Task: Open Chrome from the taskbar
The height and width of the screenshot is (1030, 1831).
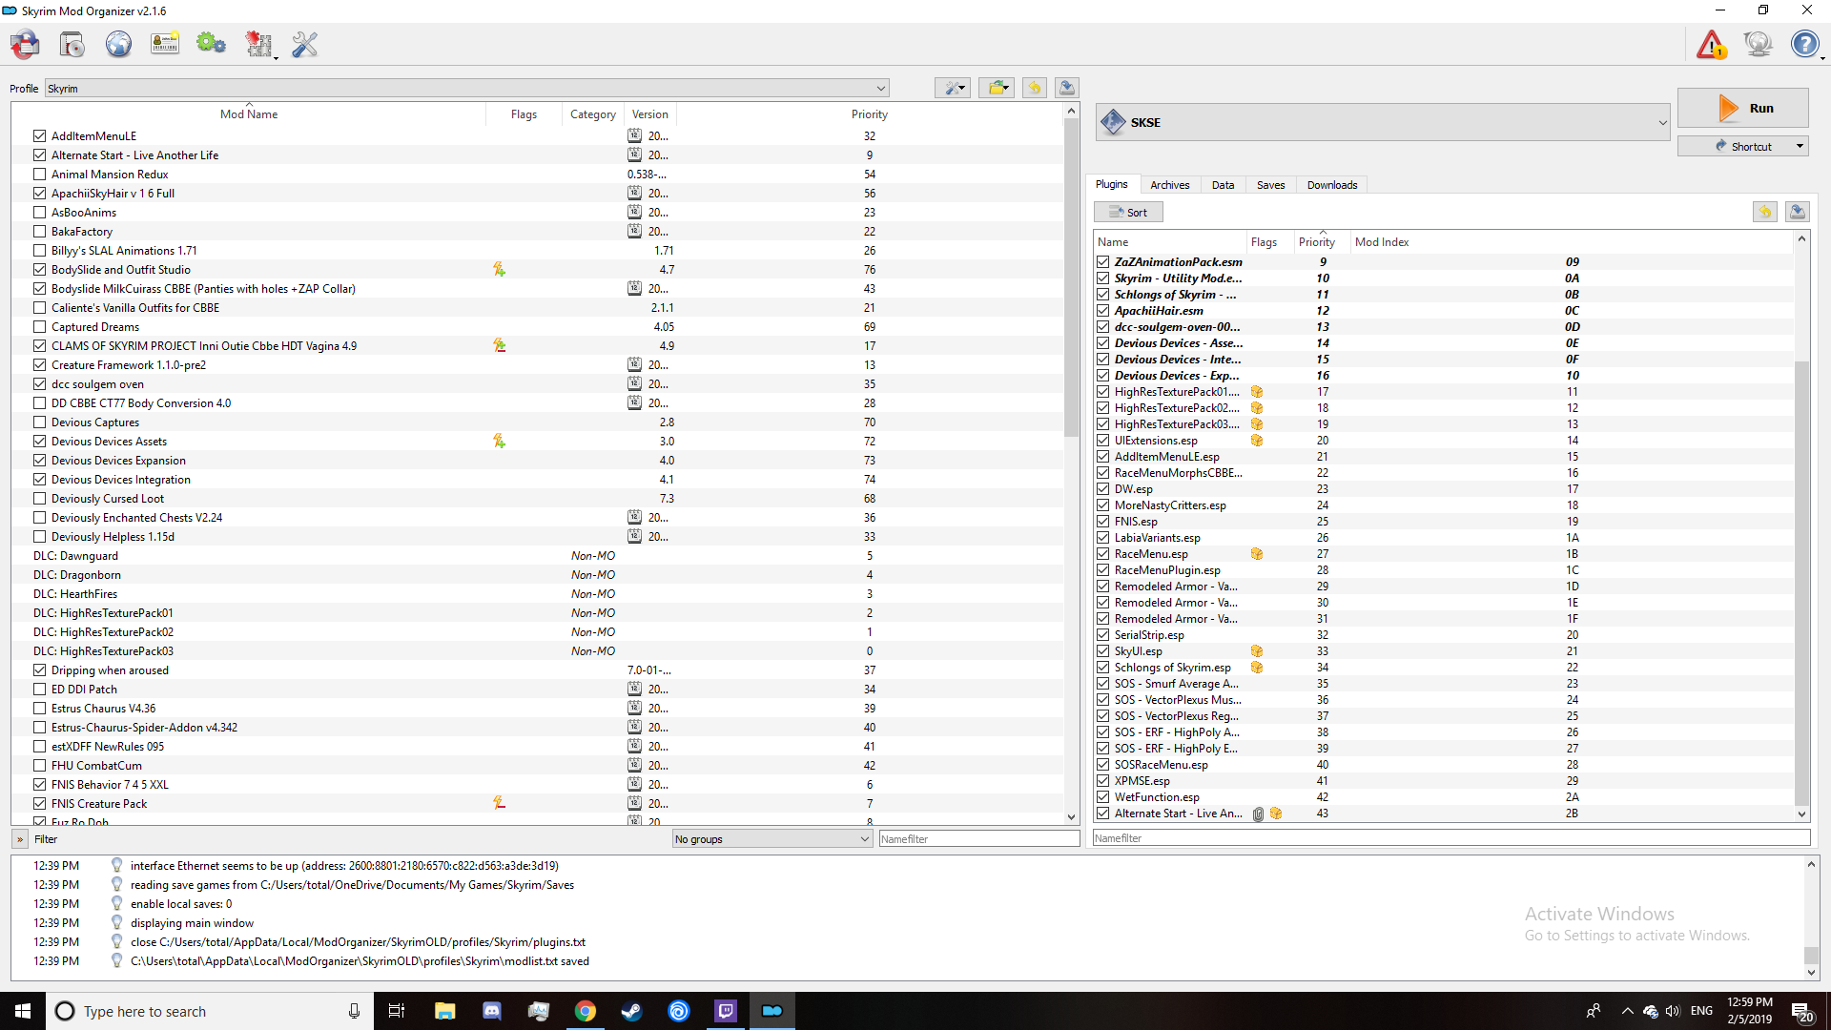Action: pyautogui.click(x=586, y=1011)
